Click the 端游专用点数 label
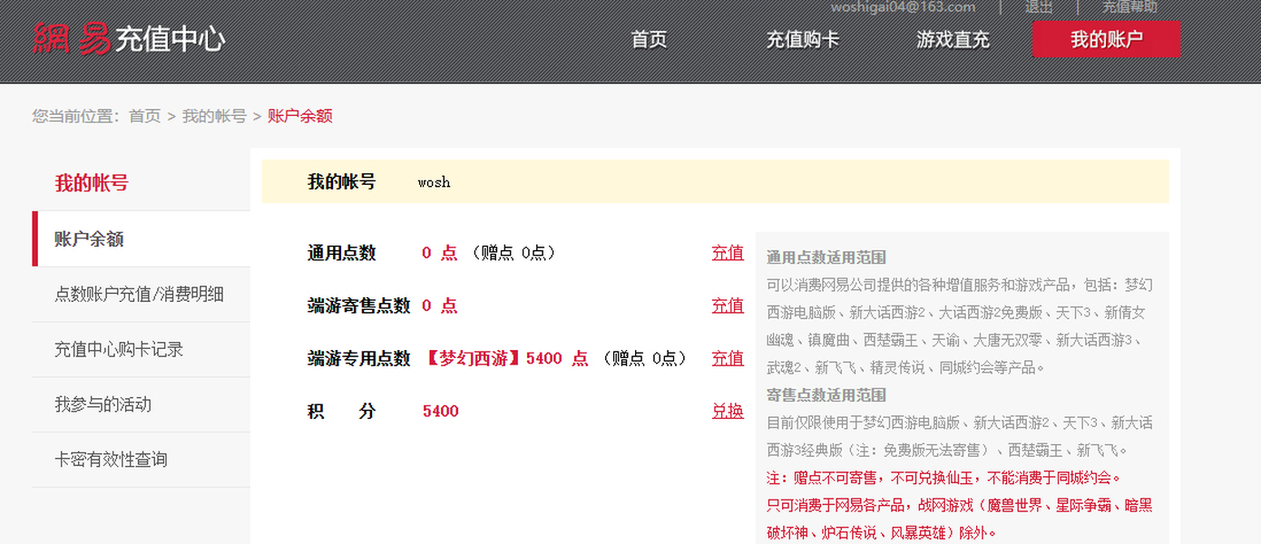The width and height of the screenshot is (1261, 544). (359, 358)
